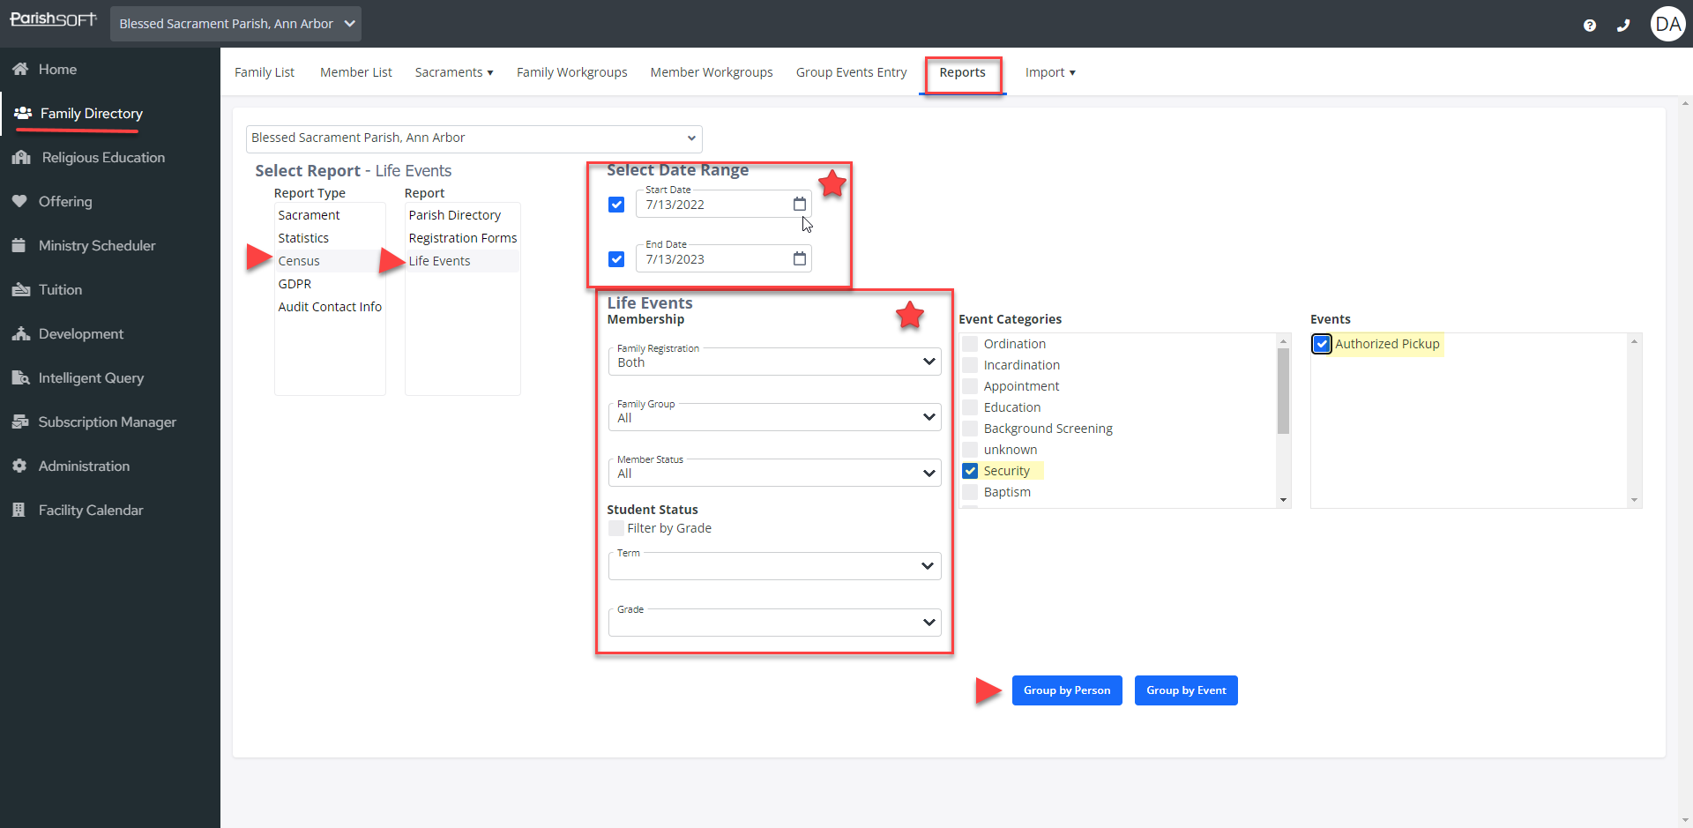Expand the Sacraments menu
The image size is (1693, 828).
point(454,72)
